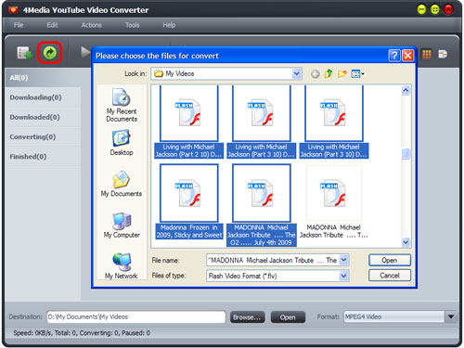Click Open button next to Browse
464x348 pixels.
tap(288, 317)
